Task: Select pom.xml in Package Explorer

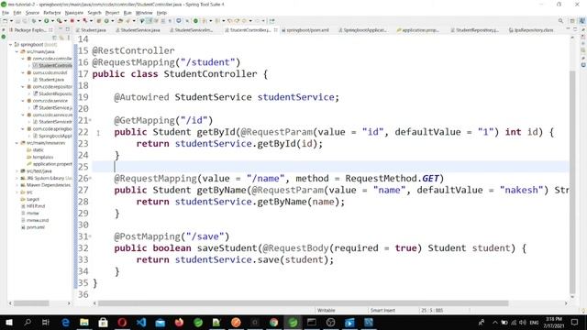Action: (34, 227)
